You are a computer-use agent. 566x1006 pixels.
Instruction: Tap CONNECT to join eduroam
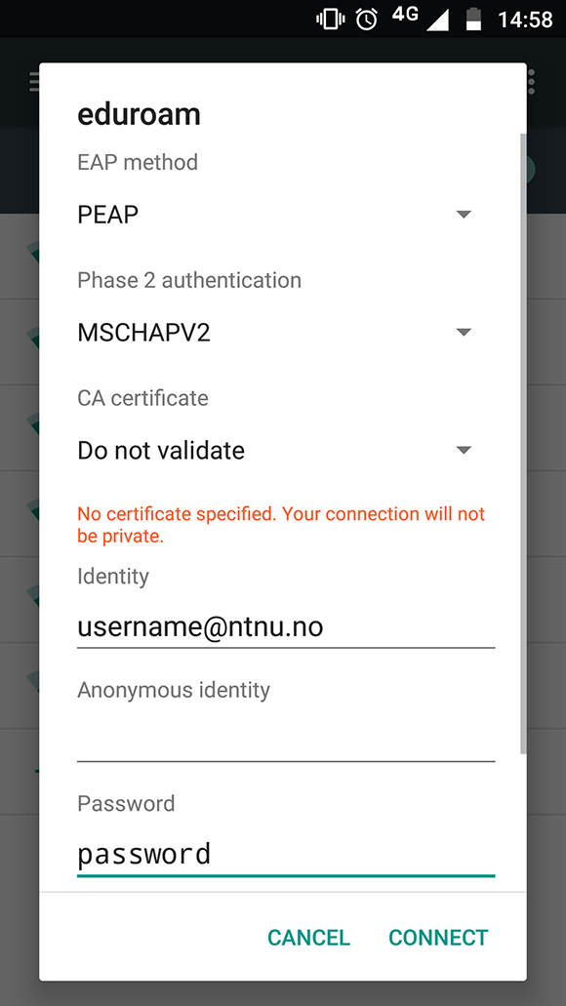pyautogui.click(x=438, y=938)
